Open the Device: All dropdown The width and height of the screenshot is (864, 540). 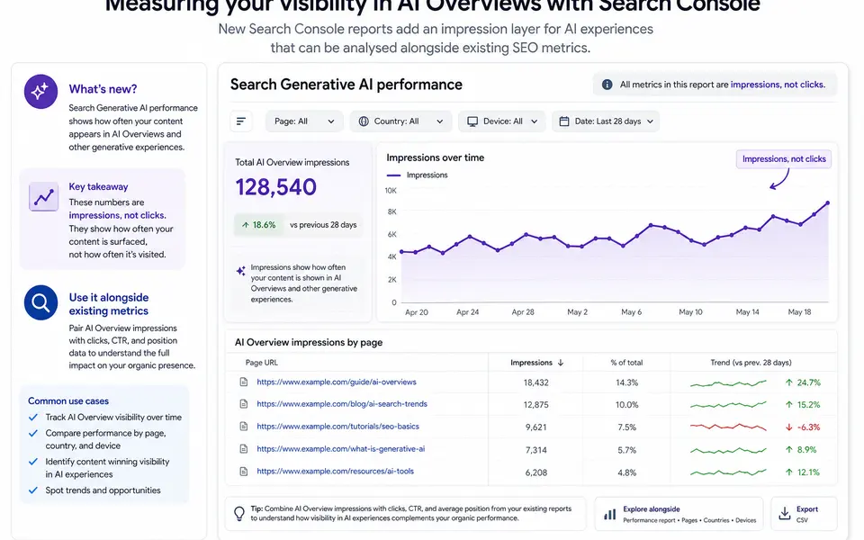(x=501, y=121)
